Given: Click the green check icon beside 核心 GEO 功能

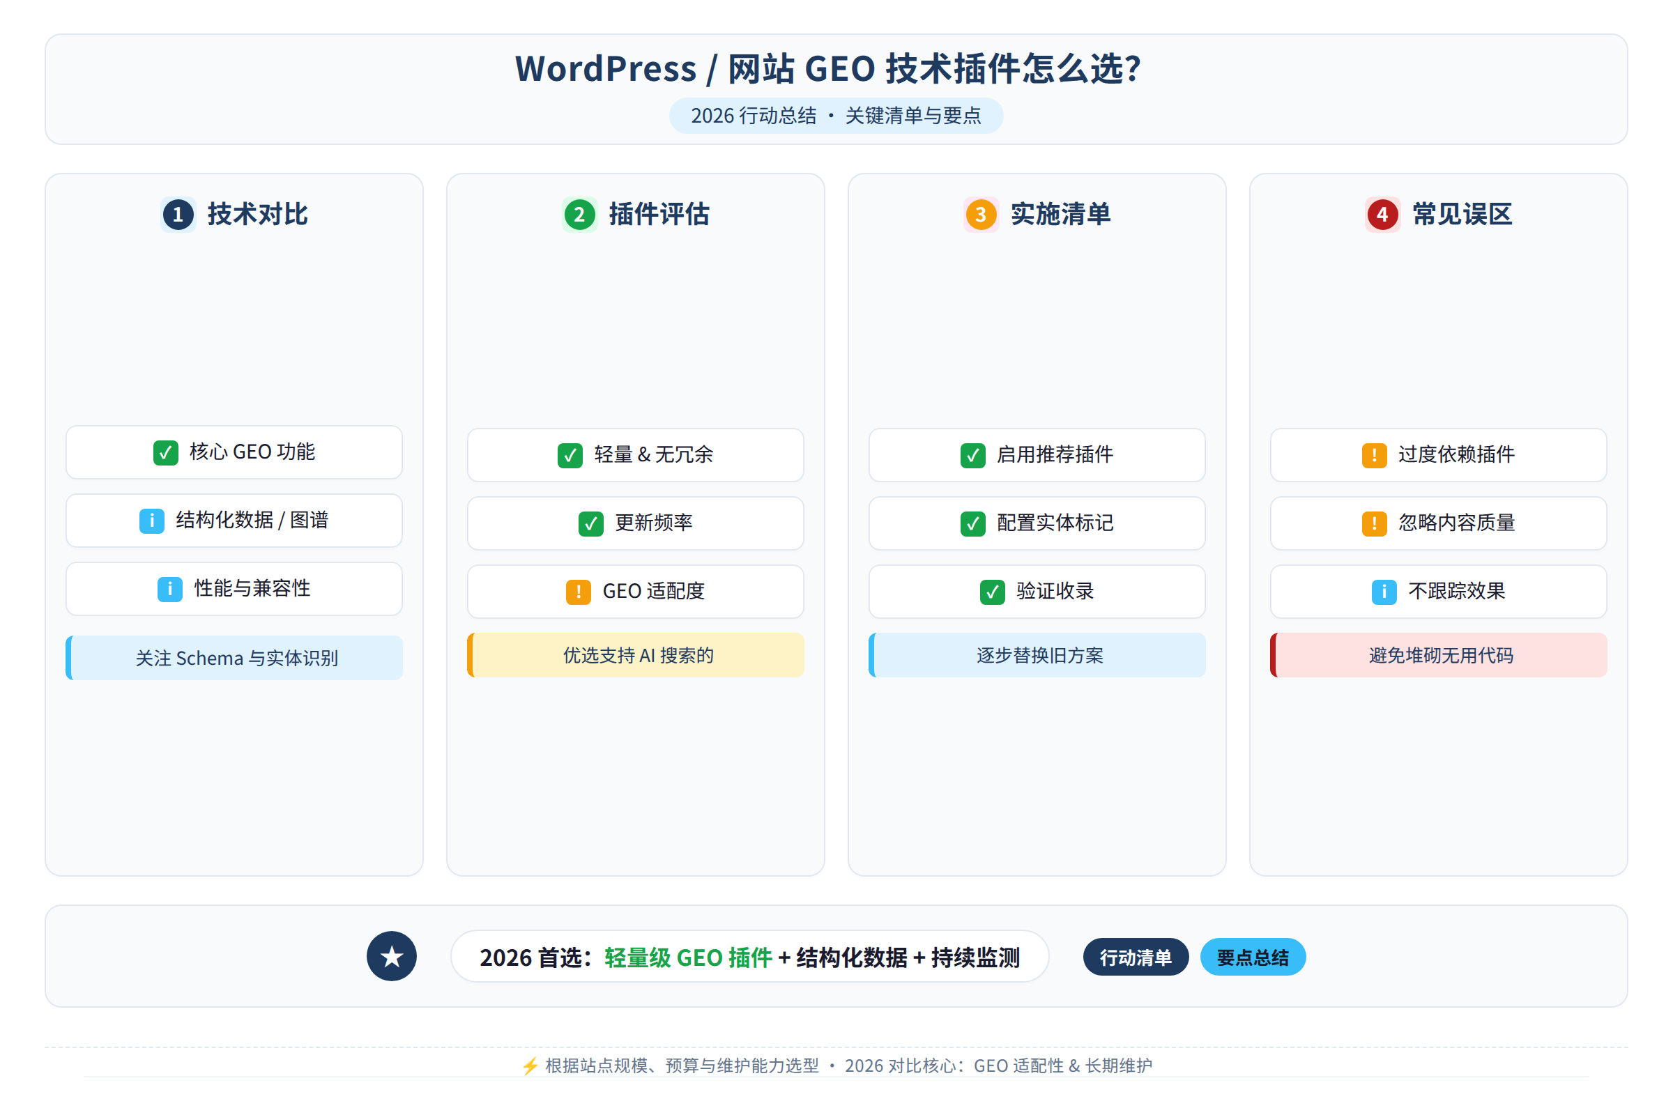Looking at the screenshot, I should point(166,452).
